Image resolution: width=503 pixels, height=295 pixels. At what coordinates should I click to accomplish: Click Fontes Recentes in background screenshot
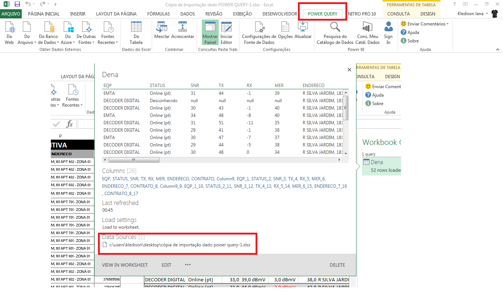(x=72, y=96)
